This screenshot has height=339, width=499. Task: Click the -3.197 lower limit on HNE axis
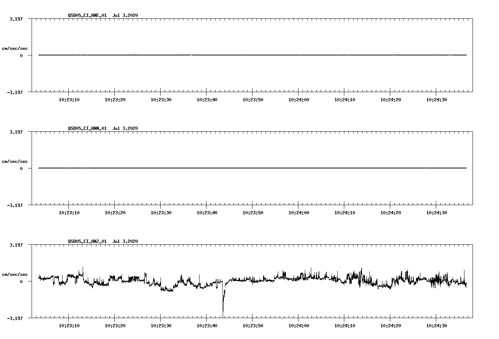15,92
